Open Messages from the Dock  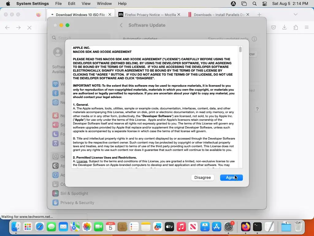pos(51,227)
